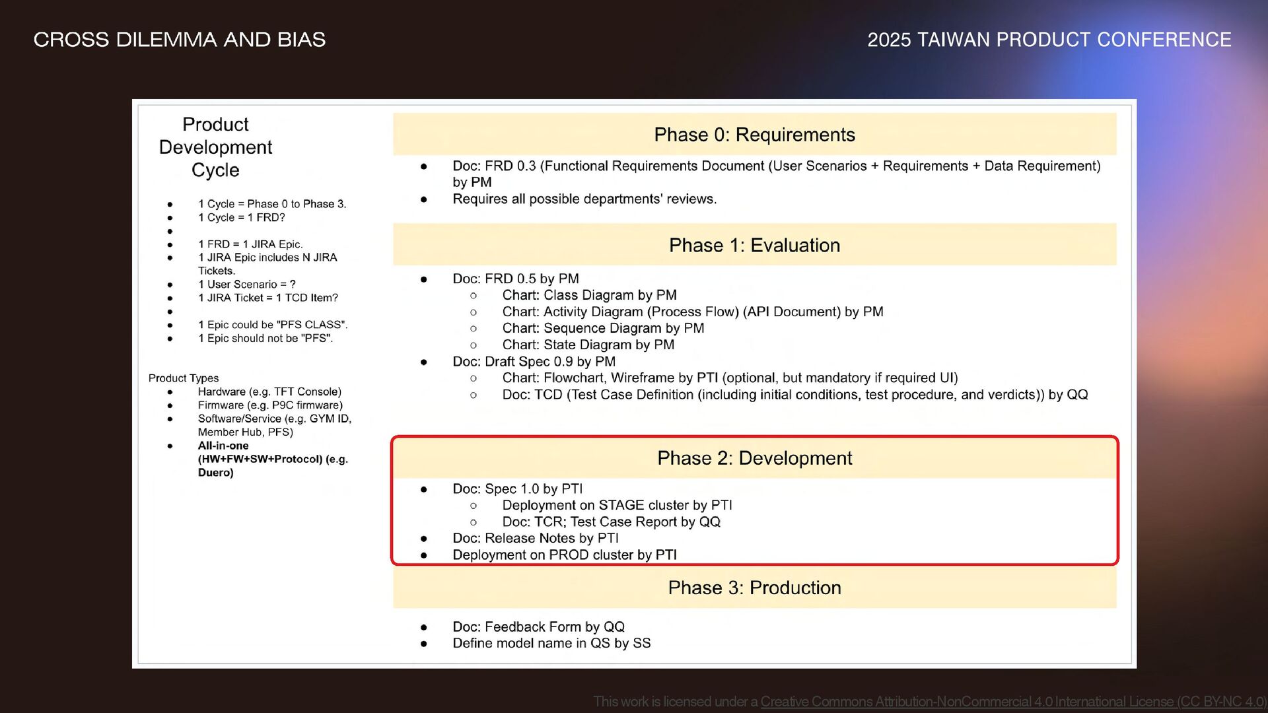The image size is (1268, 713).
Task: Click 'Firmware (e.g. P9C firmware)' item
Action: click(270, 405)
